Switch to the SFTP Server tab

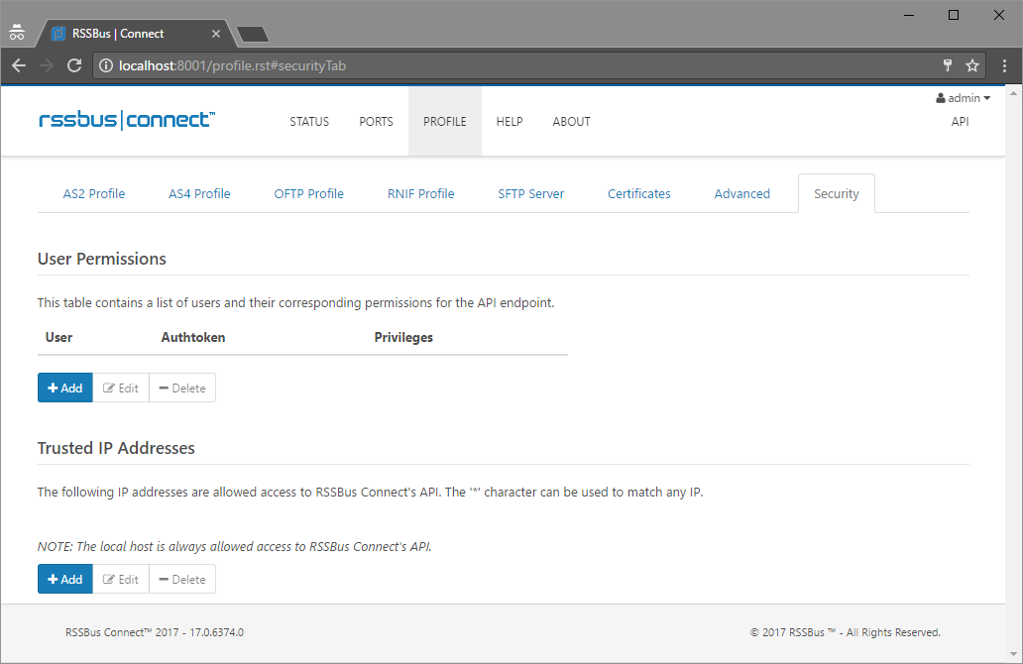pyautogui.click(x=531, y=193)
